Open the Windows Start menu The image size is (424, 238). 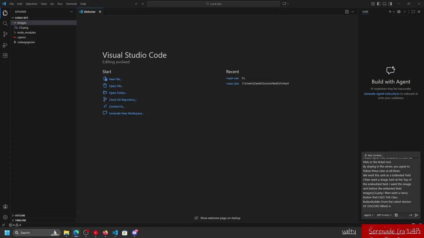(x=7, y=233)
